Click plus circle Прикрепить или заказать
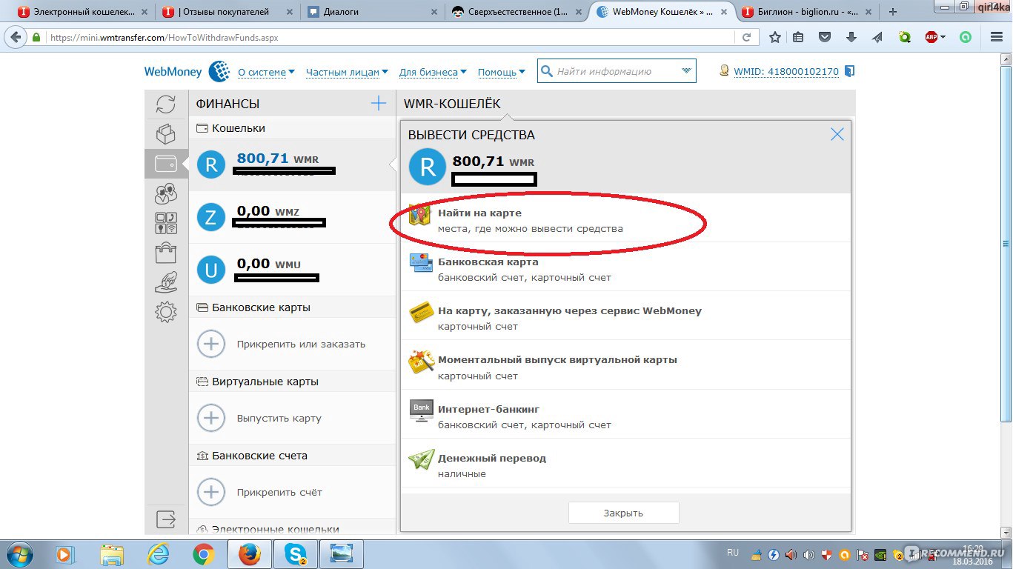The height and width of the screenshot is (569, 1013). 210,344
